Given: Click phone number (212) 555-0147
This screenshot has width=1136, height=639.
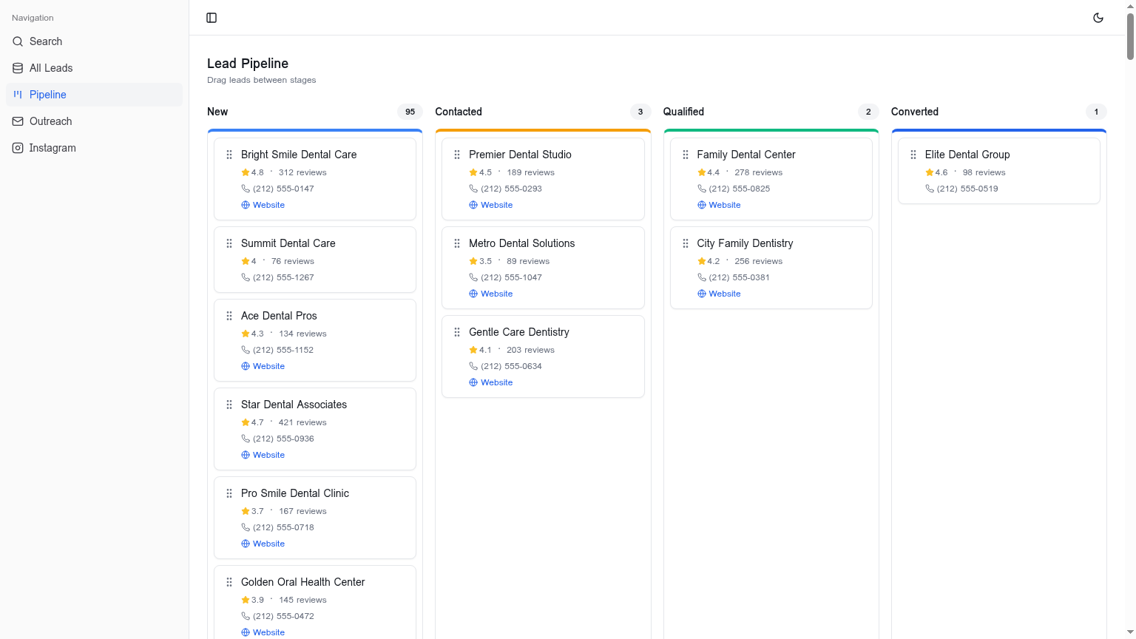Looking at the screenshot, I should 283,189.
